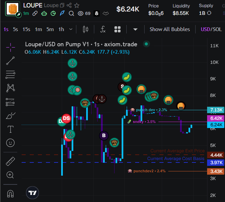Click the TradingView logo button
The image size is (225, 202).
[32, 193]
